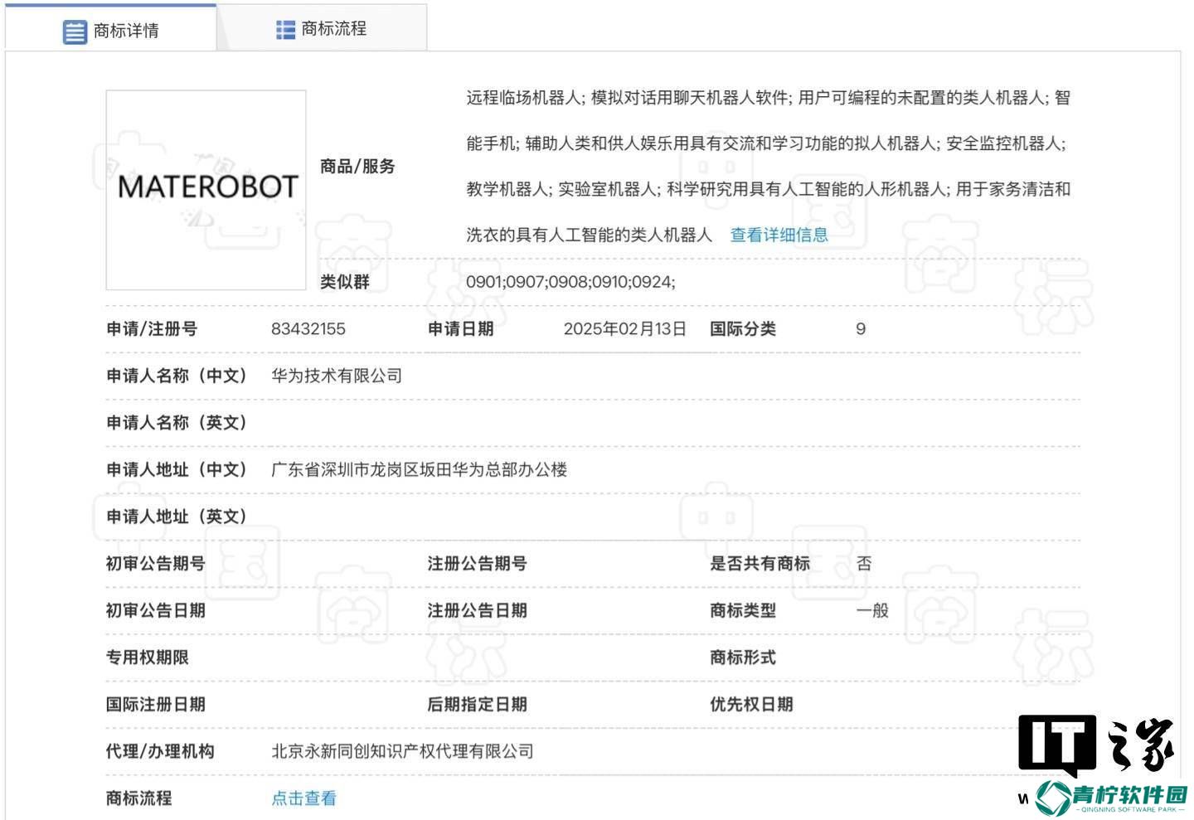Click the similar group codes 0901;0907;0908
The image size is (1194, 820).
(x=570, y=282)
